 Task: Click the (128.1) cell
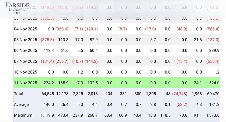point(91,29)
